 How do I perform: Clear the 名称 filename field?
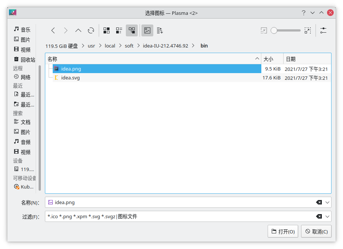tap(319, 203)
